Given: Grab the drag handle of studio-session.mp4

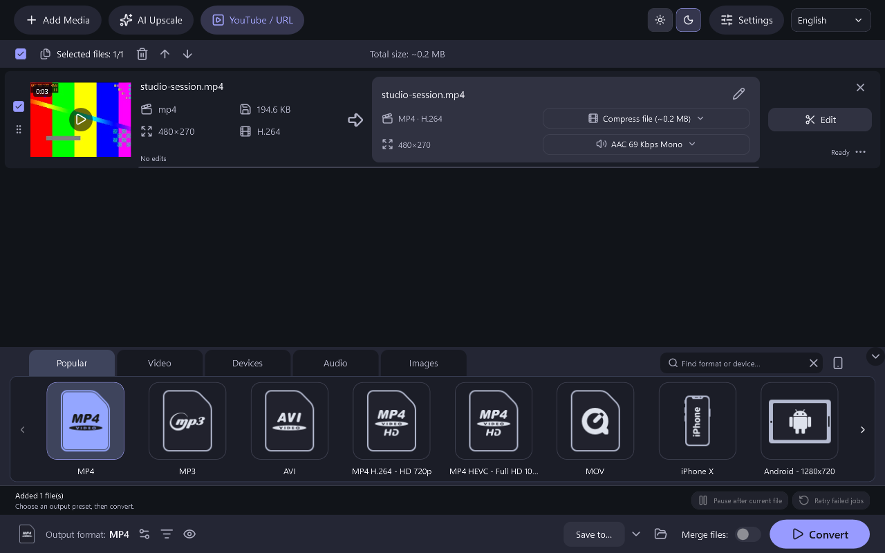Looking at the screenshot, I should click(x=19, y=129).
